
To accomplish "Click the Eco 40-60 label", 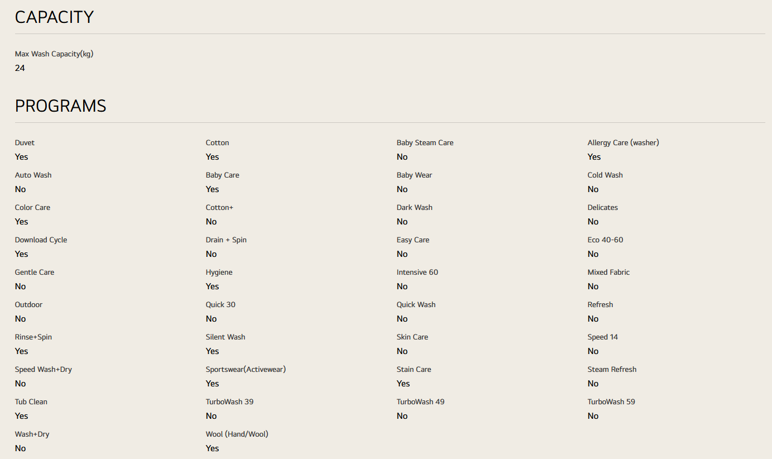I will pos(605,240).
